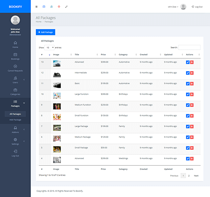Delete the Advanced Automotive package
This screenshot has height=197, width=210.
coord(192,62)
